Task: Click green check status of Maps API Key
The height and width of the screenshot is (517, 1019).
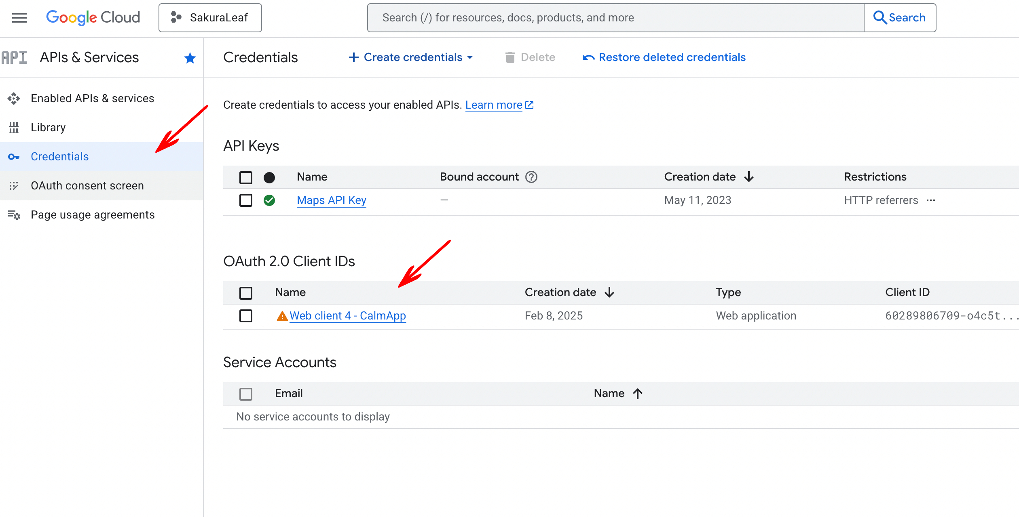Action: (x=269, y=200)
